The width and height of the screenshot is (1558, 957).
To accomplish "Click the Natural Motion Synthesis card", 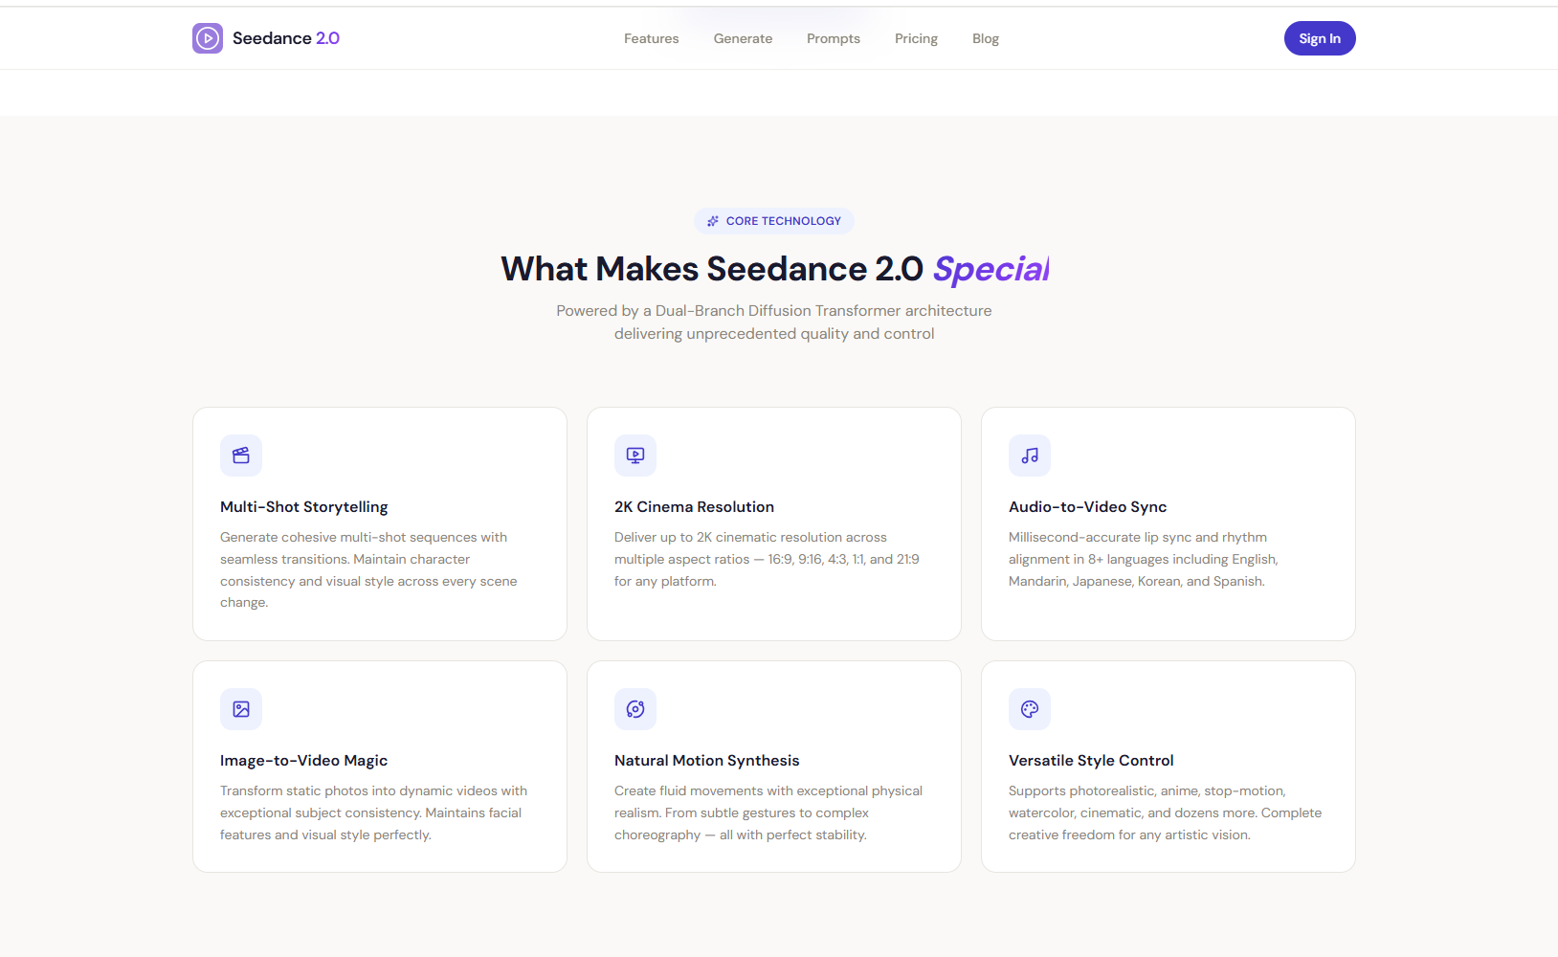I will pyautogui.click(x=773, y=766).
